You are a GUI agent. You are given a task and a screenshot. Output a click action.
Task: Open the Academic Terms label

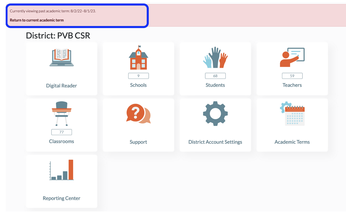[292, 142]
